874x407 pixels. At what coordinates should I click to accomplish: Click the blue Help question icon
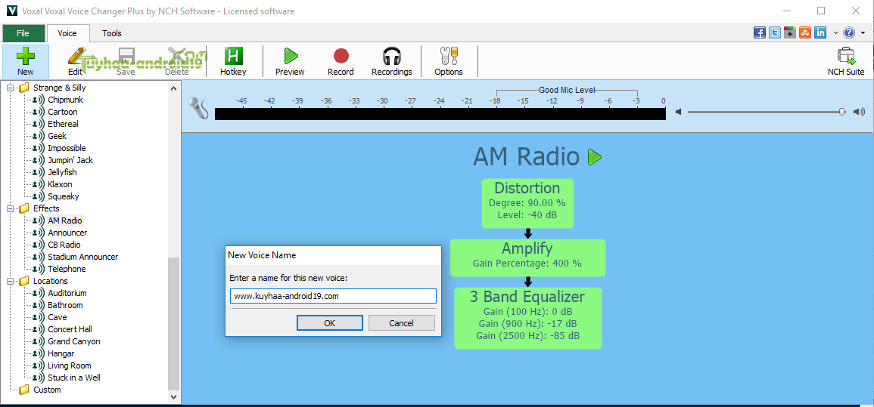[x=849, y=32]
